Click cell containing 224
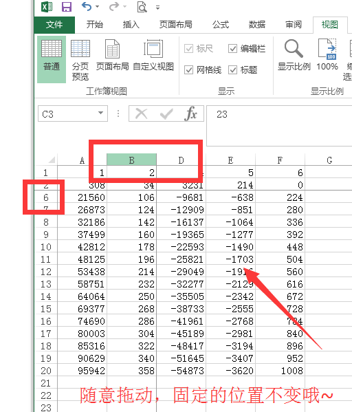 [x=280, y=197]
